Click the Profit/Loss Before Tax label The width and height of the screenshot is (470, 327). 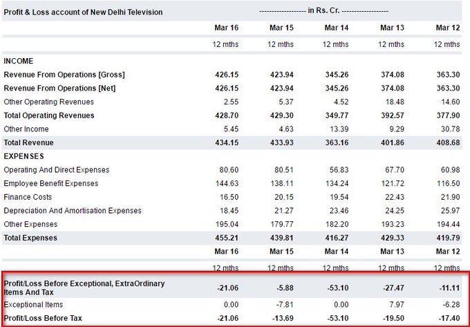[43, 318]
